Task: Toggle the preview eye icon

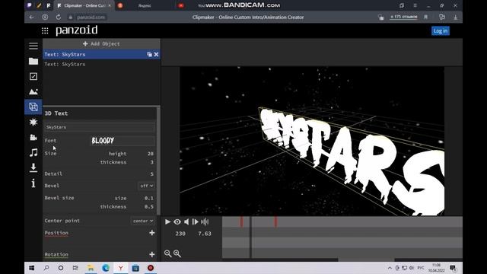Action: coord(177,221)
